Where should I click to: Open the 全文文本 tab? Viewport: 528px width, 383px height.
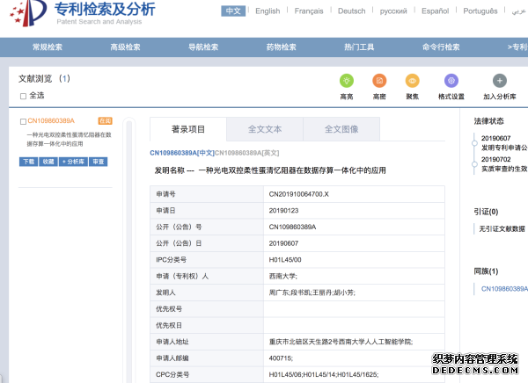[x=265, y=129]
